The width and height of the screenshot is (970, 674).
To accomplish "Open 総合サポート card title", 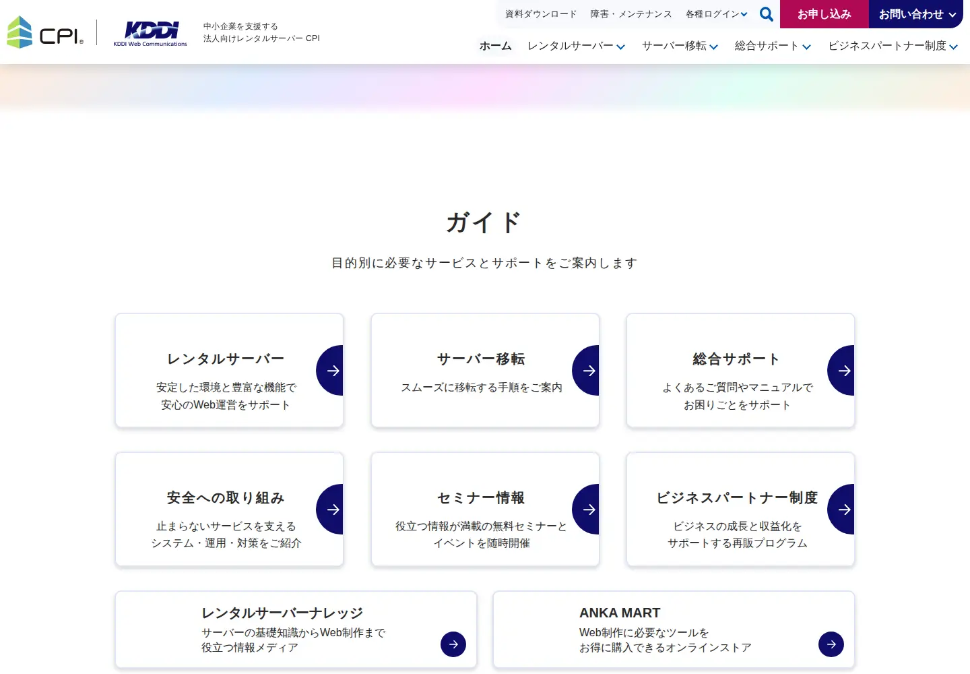I will [x=737, y=359].
